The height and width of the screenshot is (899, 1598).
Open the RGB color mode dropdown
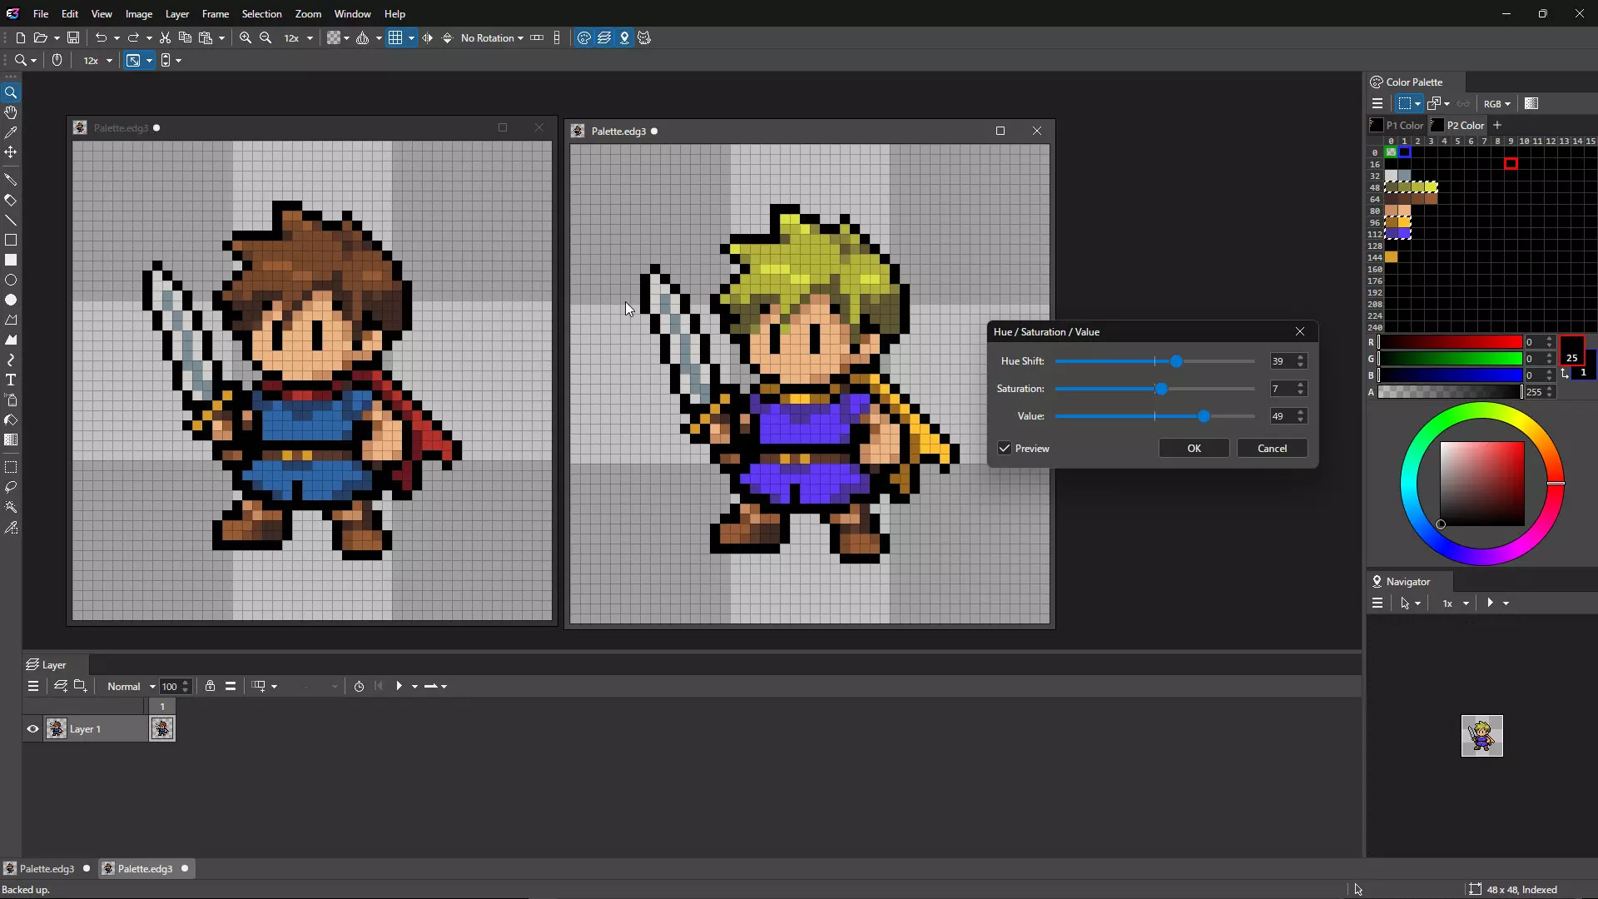coord(1496,104)
